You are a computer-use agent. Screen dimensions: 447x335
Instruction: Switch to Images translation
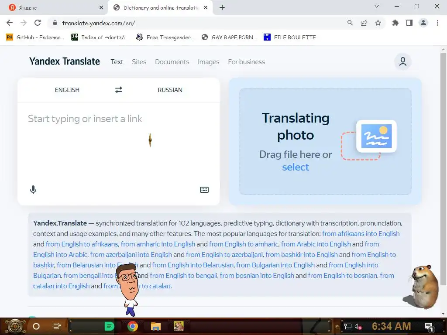[x=208, y=62]
